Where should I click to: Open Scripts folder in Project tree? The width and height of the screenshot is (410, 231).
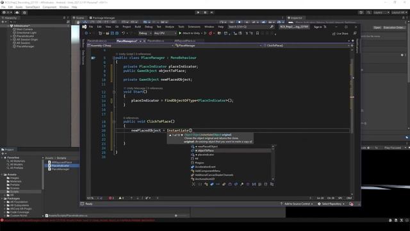[14, 192]
